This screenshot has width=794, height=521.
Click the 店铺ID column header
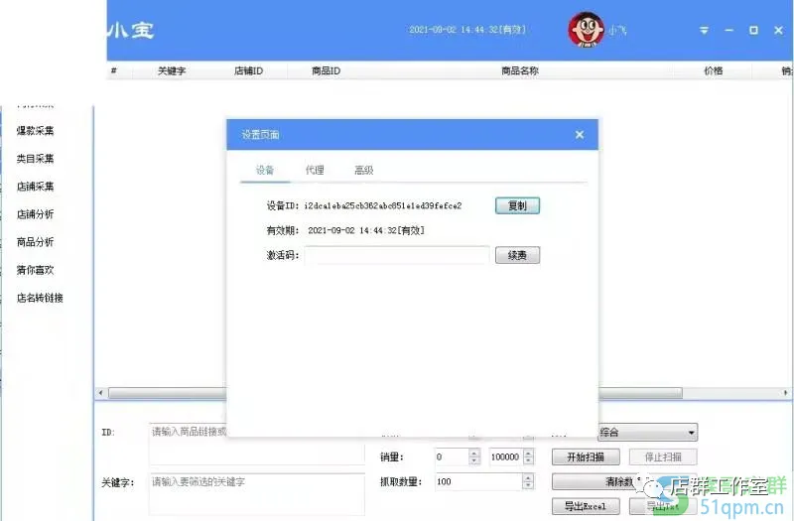tap(248, 70)
